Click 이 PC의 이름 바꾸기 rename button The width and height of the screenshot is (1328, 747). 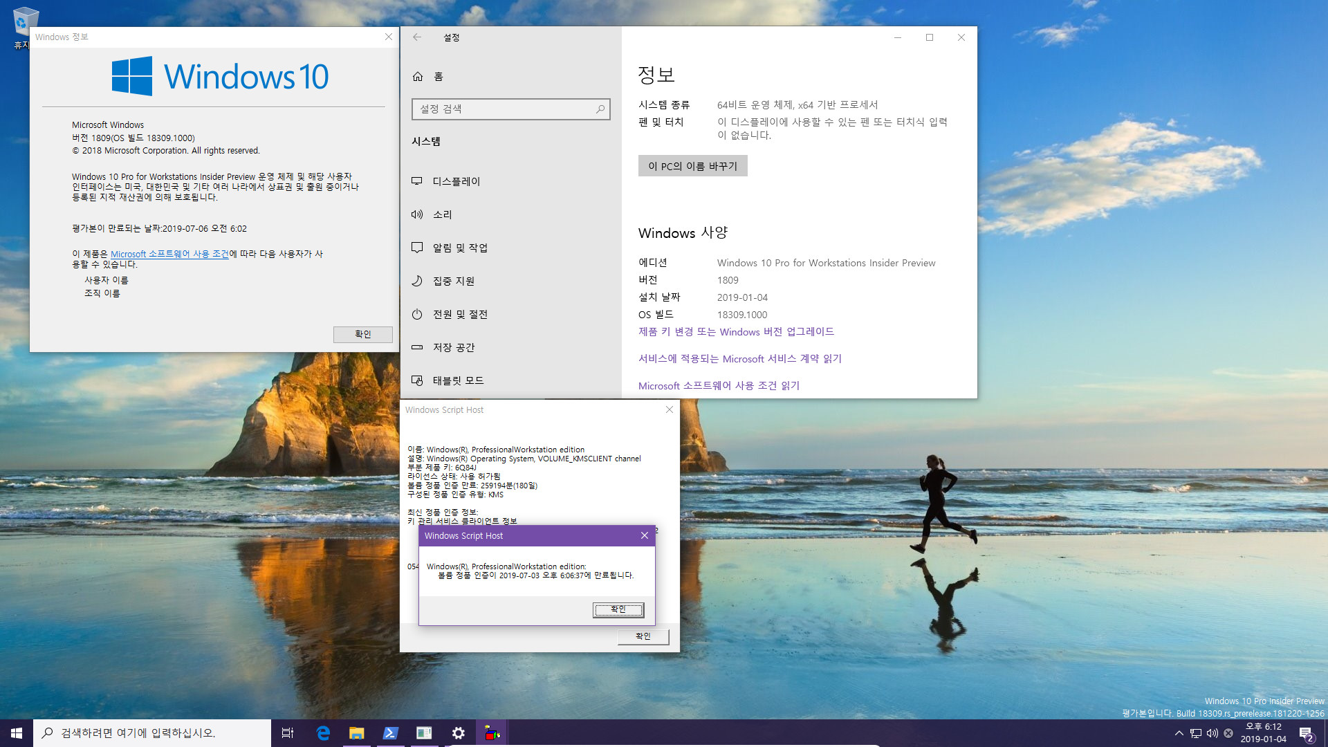click(x=692, y=166)
